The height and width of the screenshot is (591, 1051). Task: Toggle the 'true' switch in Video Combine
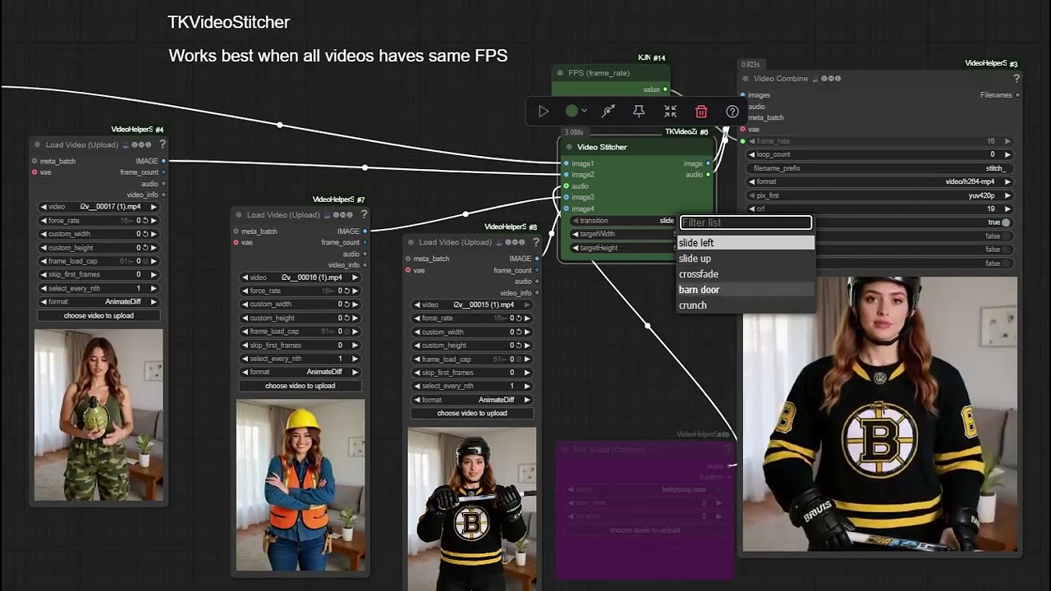1006,222
